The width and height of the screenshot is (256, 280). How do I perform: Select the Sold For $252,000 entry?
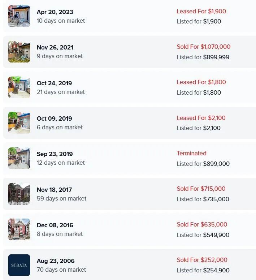(x=202, y=260)
